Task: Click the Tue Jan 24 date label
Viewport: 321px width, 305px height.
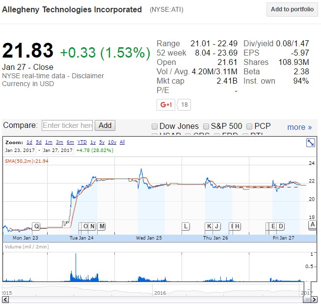Action: point(81,238)
